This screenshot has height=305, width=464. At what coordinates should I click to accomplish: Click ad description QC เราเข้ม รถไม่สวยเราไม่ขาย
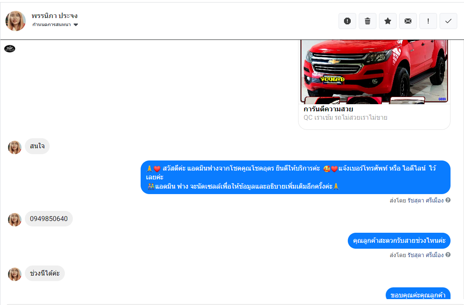pyautogui.click(x=345, y=118)
